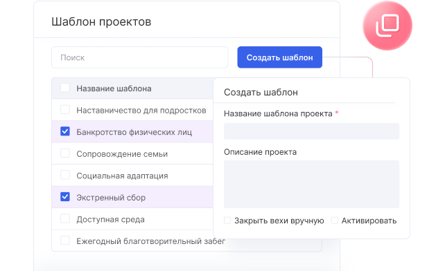Click the Создать шаблон blue button
This screenshot has height=271, width=445.
[x=279, y=57]
